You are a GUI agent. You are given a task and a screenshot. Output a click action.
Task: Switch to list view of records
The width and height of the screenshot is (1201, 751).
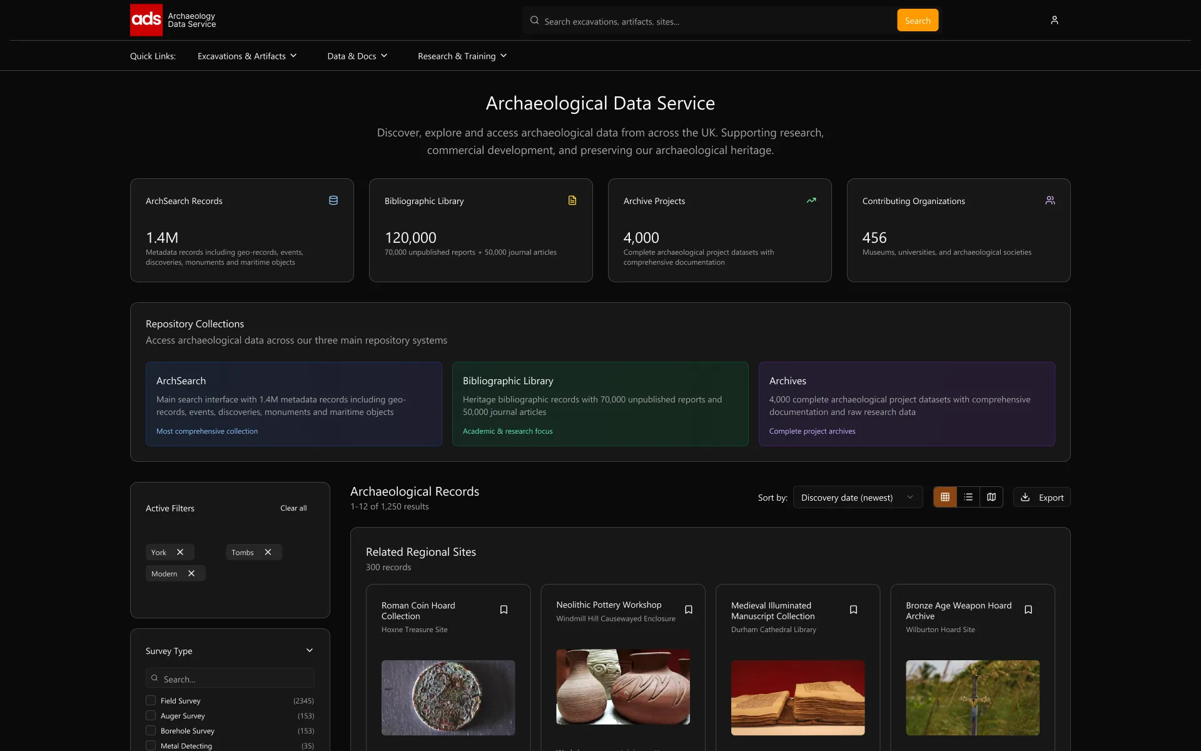coord(968,496)
